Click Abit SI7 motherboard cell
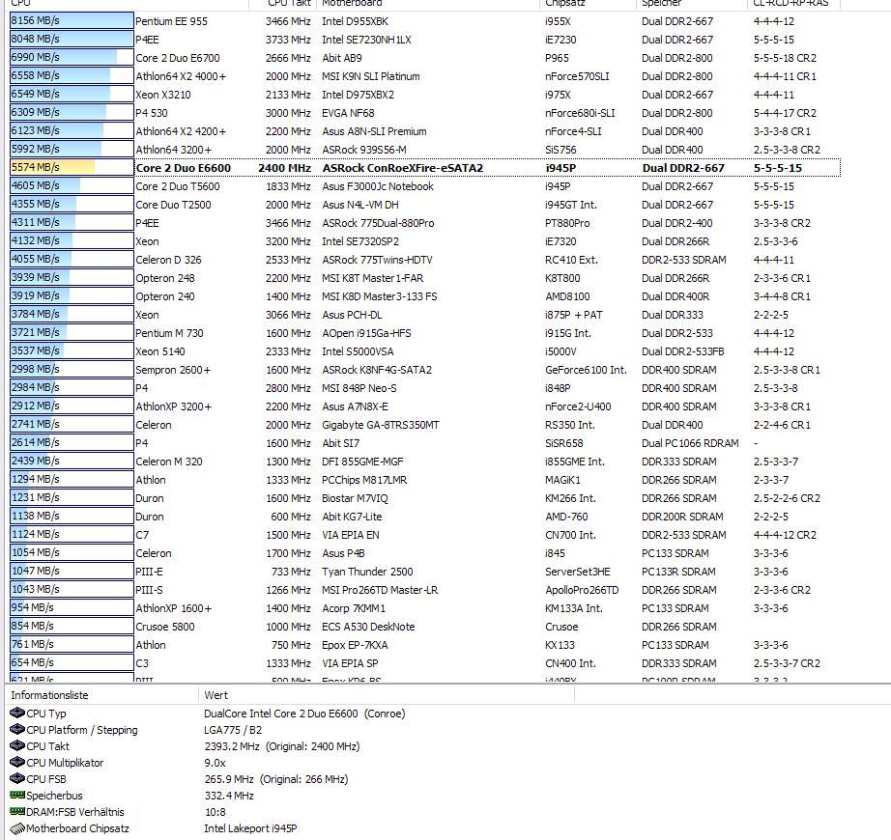Screen dimensions: 891x840 [340, 443]
